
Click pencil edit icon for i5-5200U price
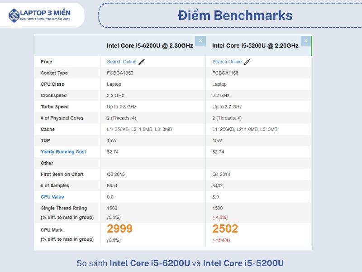[247, 62]
